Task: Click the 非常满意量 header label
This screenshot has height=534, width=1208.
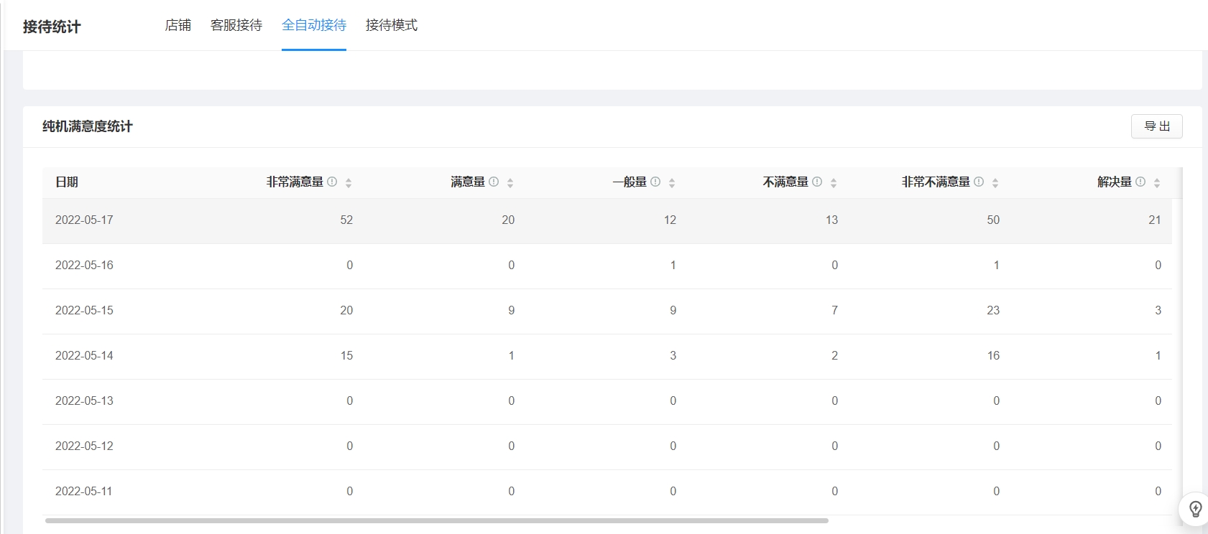Action: [x=295, y=182]
